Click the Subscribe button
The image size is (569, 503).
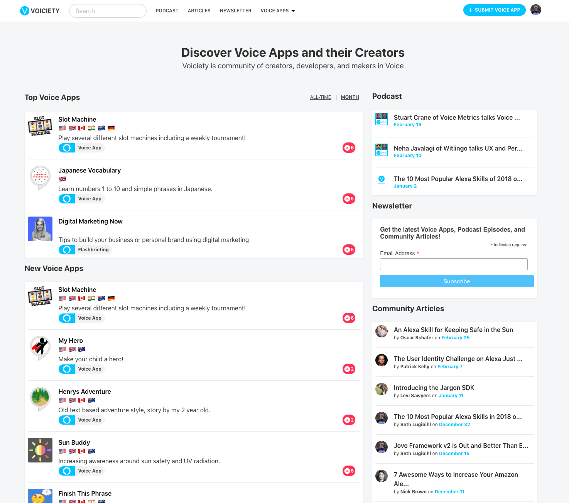click(x=457, y=281)
